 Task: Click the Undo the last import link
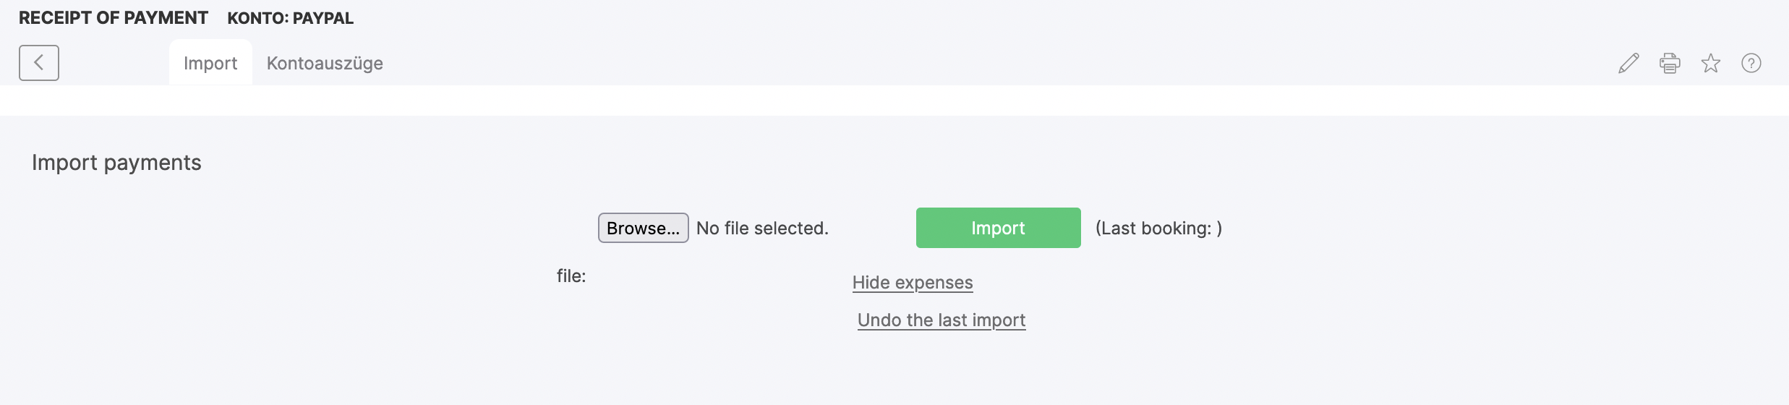pos(942,320)
